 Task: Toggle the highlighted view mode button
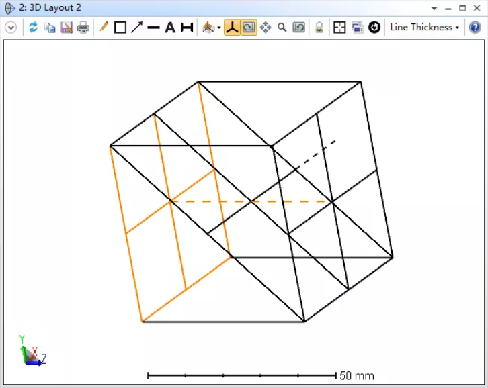point(249,28)
